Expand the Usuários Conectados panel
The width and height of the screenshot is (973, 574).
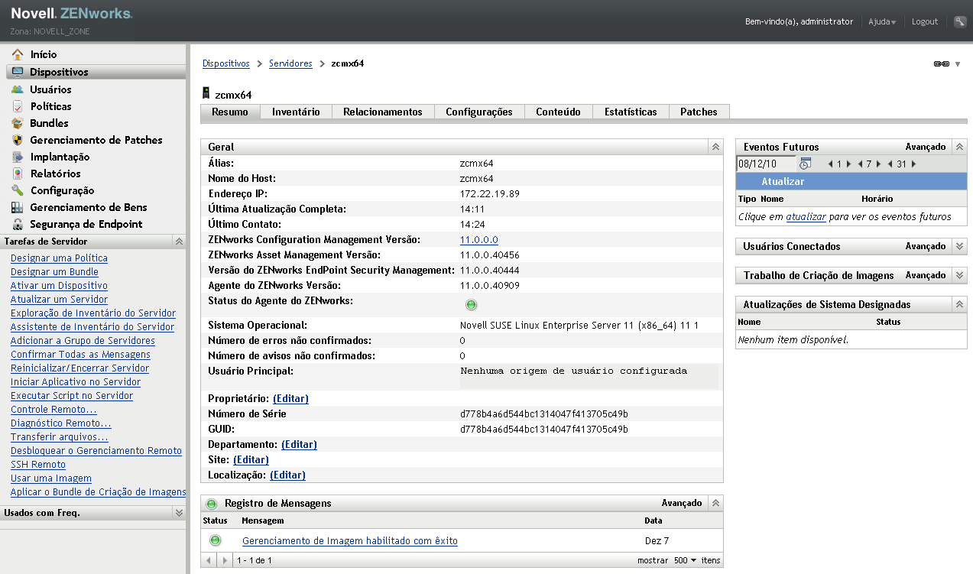tap(960, 246)
